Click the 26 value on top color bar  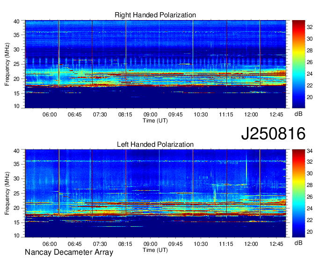pyautogui.click(x=310, y=62)
